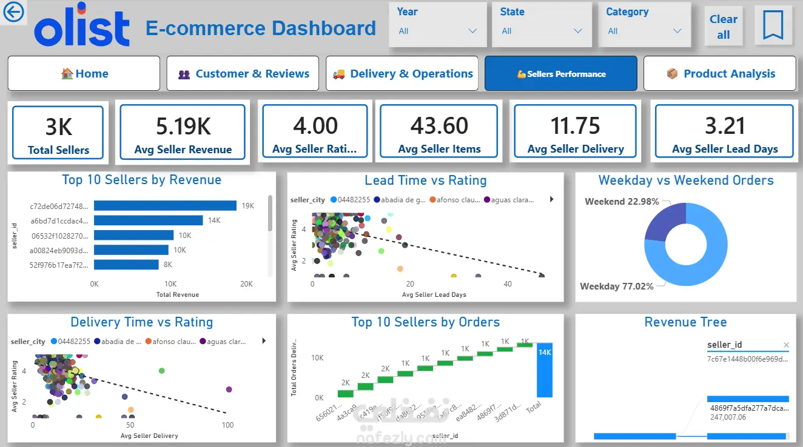Screen dimensions: 803x447
Task: Click the bar for seller 06532f1028270
Action: tap(134, 235)
